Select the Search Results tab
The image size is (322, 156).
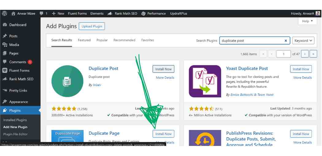(62, 40)
